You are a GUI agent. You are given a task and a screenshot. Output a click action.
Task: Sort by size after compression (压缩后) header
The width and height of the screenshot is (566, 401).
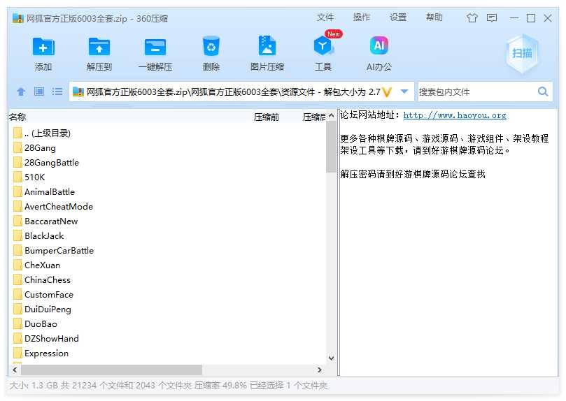[x=314, y=117]
